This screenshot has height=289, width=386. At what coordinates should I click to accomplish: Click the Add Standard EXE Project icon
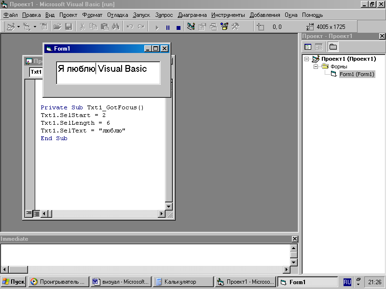[x=11, y=26]
